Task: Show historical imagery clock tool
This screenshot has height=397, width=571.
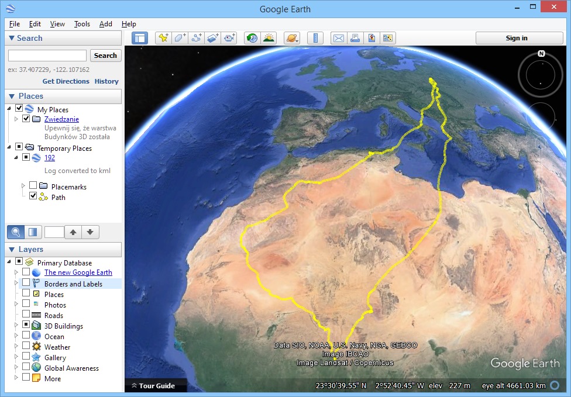Action: click(252, 38)
